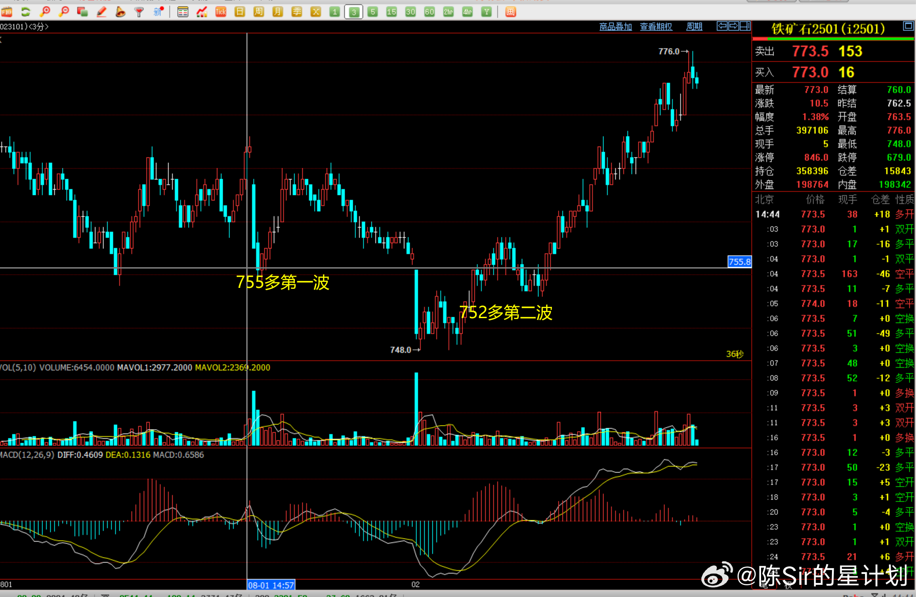Click the 08-01 14:57 time marker
916x597 pixels.
[271, 585]
